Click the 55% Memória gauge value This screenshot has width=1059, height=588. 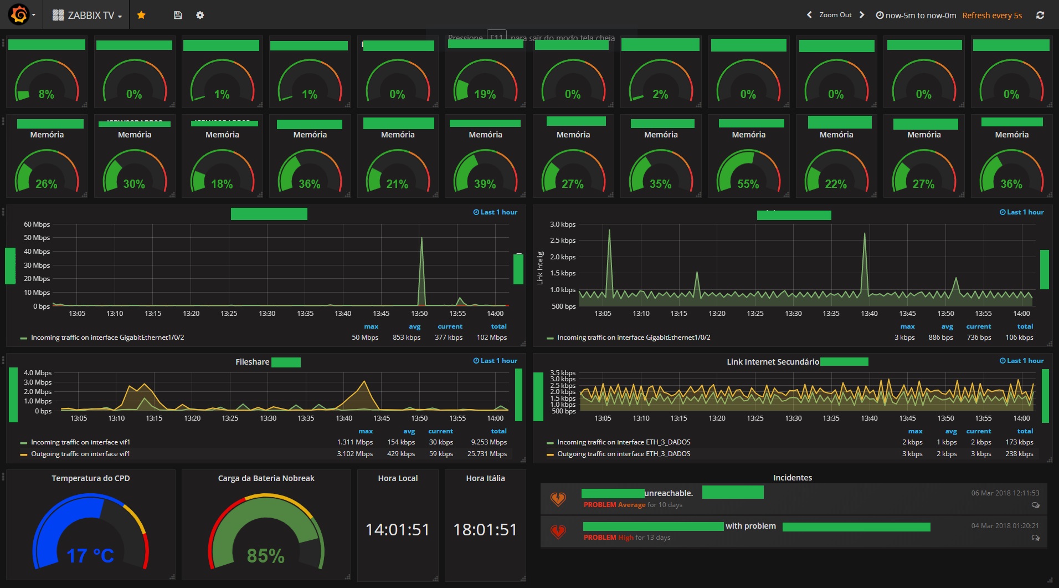748,184
